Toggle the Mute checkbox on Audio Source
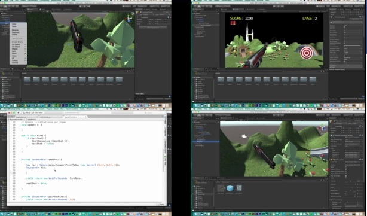Image resolution: width=367 pixels, height=216 pixels. point(345,167)
